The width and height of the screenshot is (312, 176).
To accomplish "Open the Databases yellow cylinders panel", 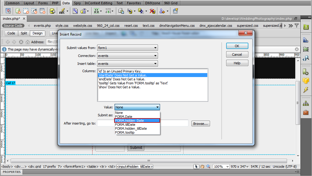I will tap(306, 80).
